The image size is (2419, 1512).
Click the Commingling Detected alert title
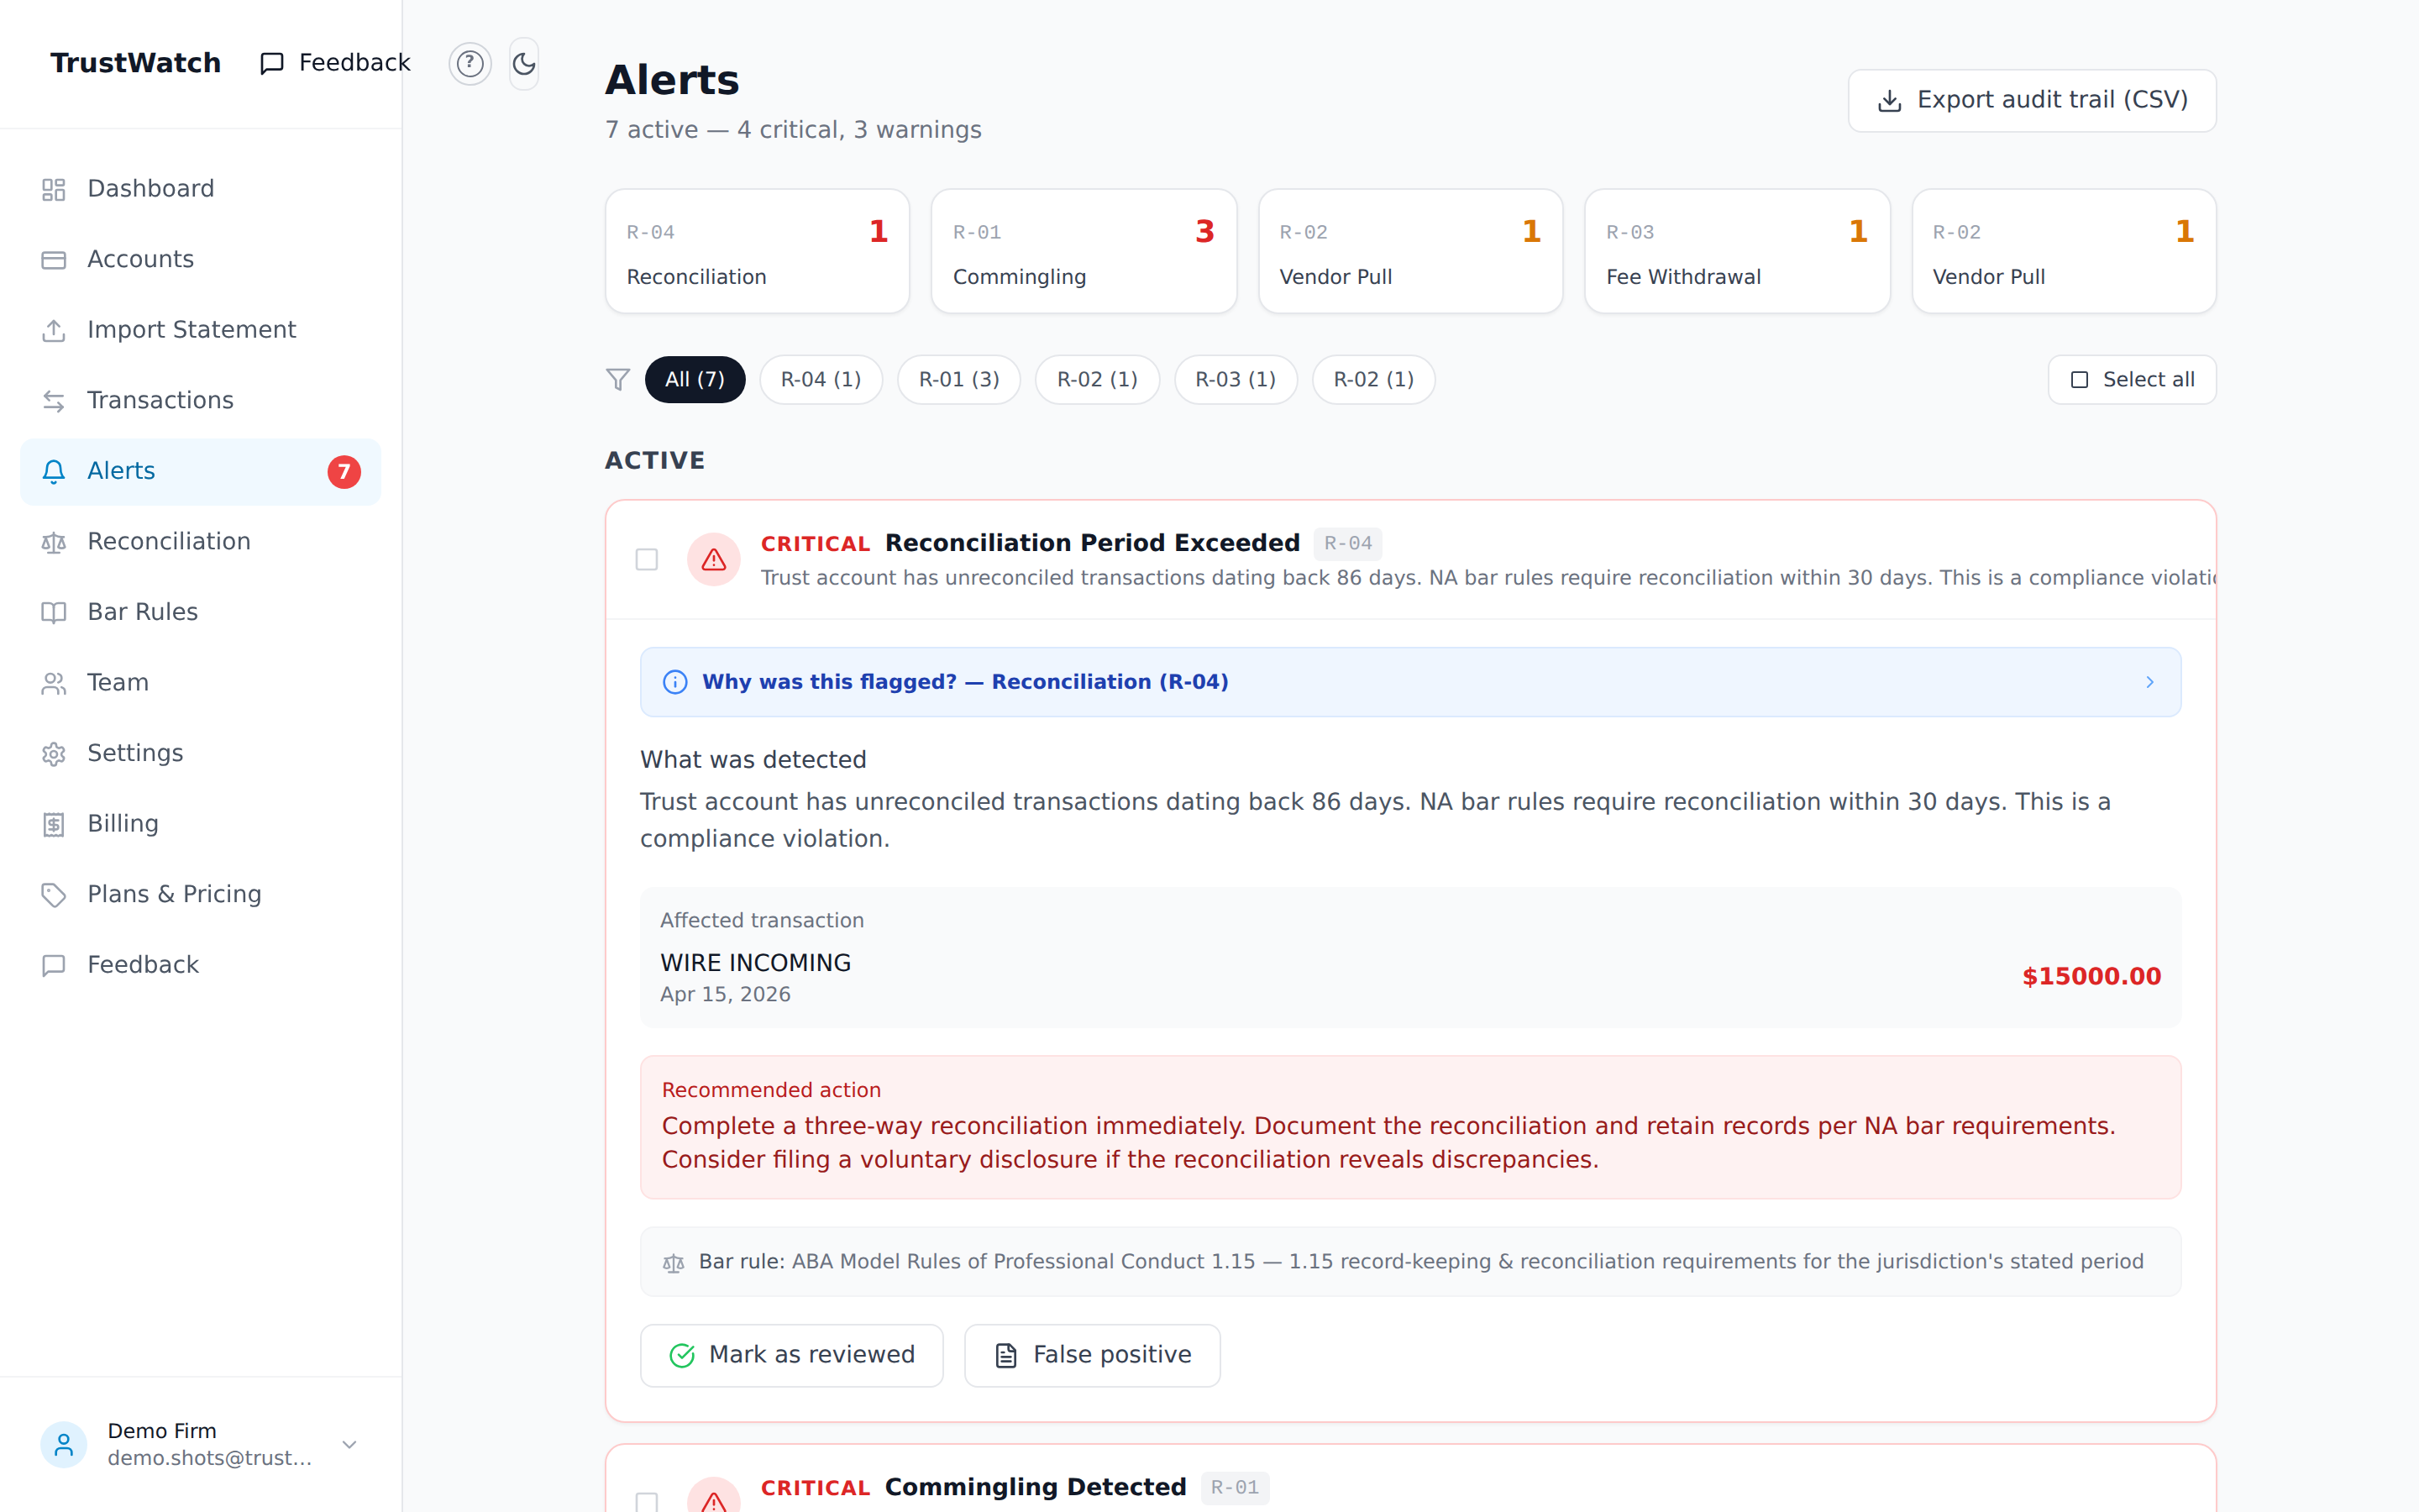click(1036, 1487)
